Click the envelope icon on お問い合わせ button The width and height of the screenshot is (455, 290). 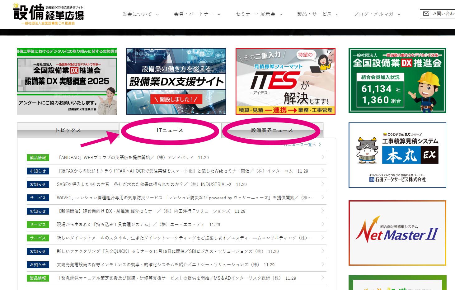coord(426,14)
